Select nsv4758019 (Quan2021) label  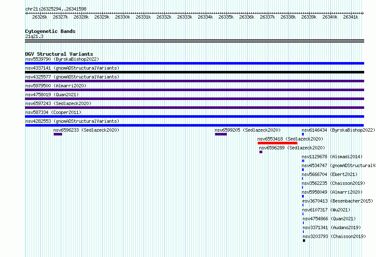(52, 95)
